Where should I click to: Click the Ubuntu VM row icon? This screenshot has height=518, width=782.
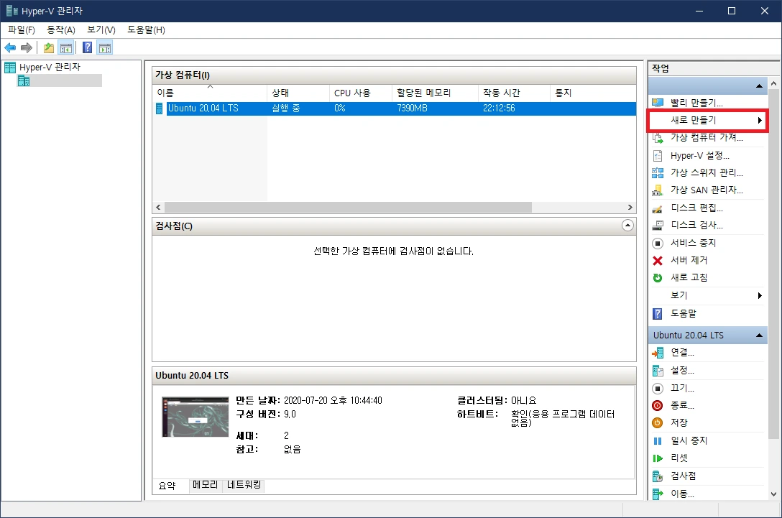[x=159, y=108]
